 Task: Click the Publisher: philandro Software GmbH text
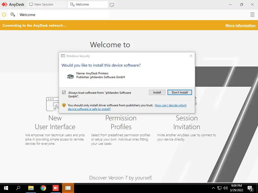click(101, 77)
